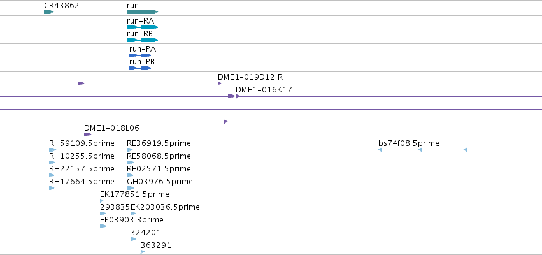Select the run-RA transcript glyph
This screenshot has height=255, width=542.
tap(143, 27)
